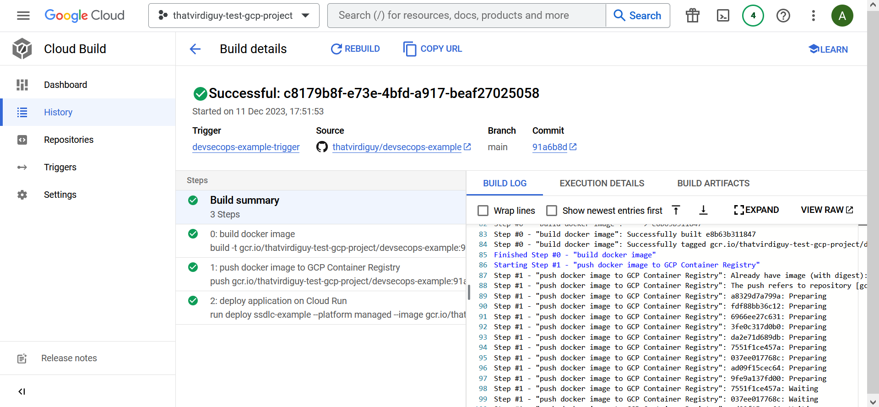The image size is (879, 407).
Task: Open the account avatar A
Action: pyautogui.click(x=842, y=16)
